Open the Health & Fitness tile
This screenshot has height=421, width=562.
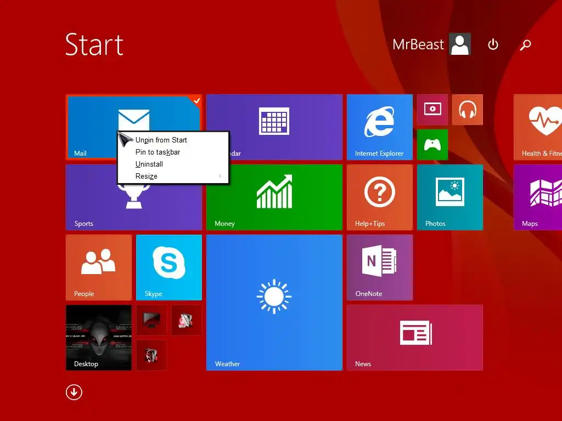tap(538, 127)
